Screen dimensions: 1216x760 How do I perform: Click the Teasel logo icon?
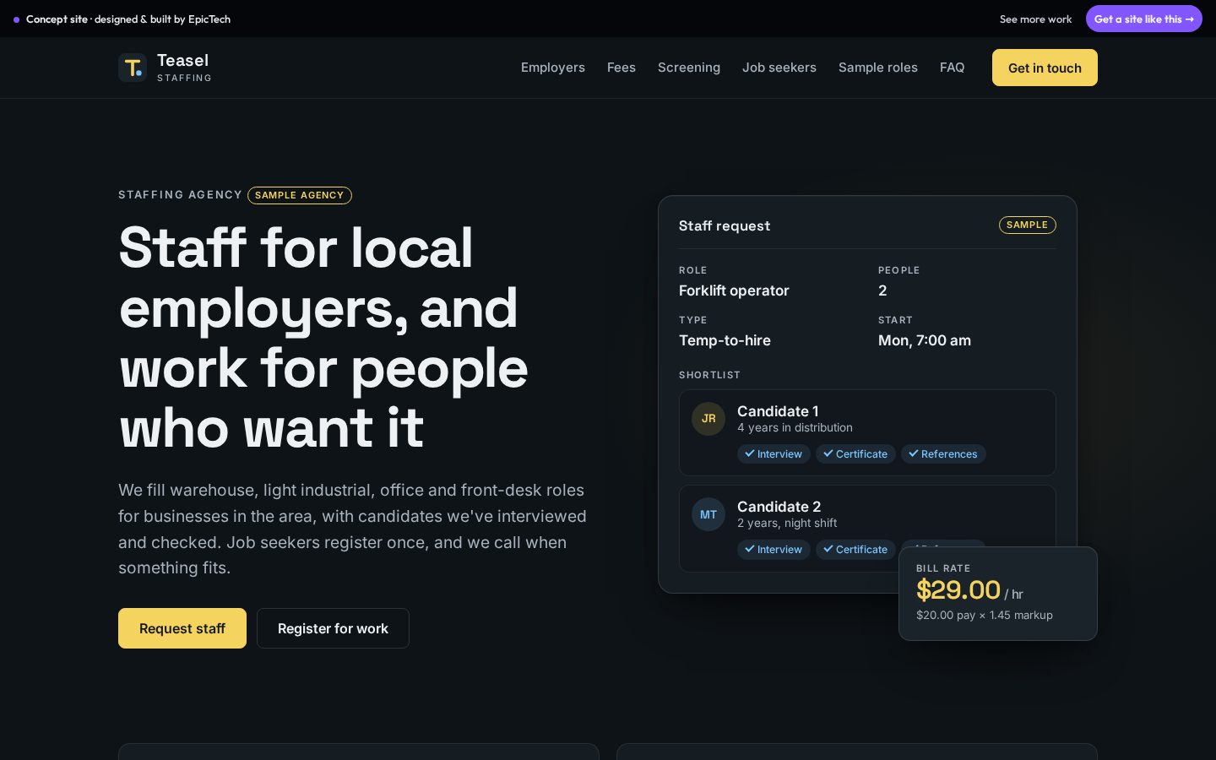(x=133, y=68)
